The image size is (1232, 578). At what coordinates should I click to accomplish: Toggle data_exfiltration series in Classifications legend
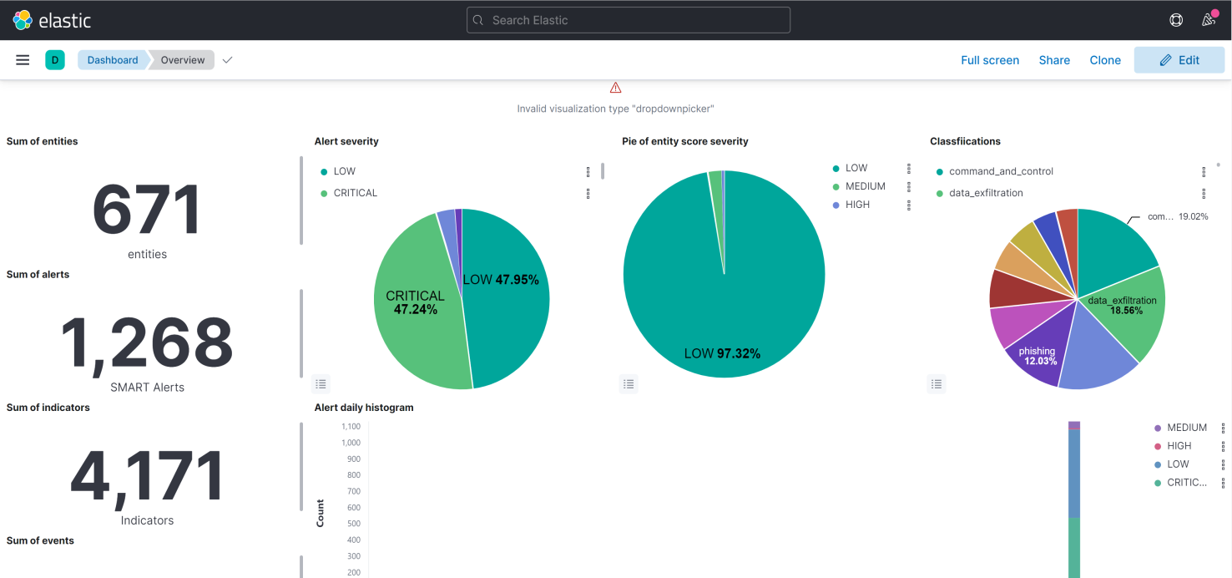tap(986, 193)
